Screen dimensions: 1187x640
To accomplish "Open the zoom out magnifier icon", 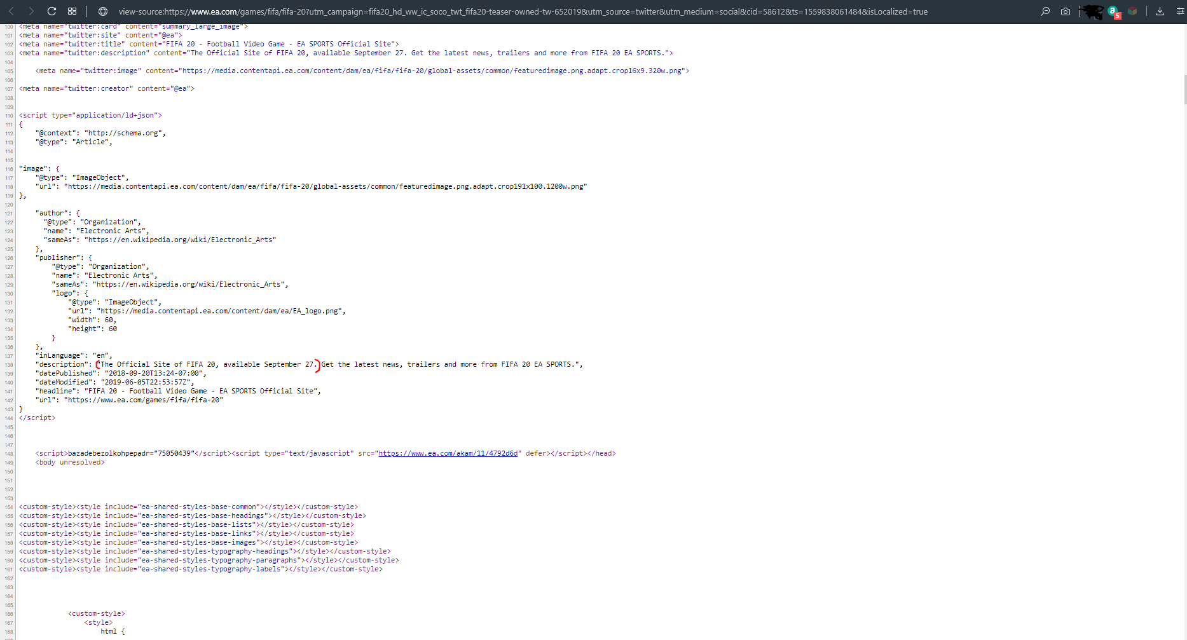I will click(1045, 11).
